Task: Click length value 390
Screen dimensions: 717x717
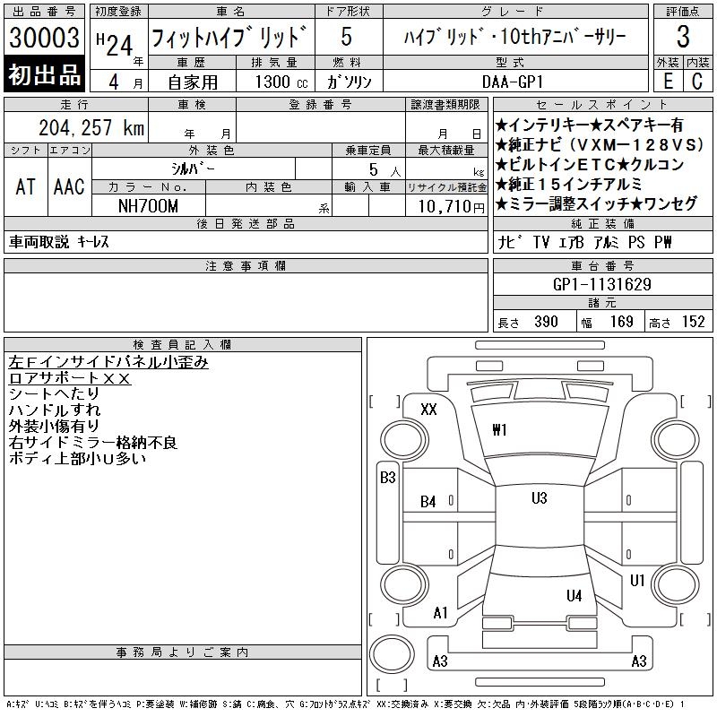Action: point(546,322)
